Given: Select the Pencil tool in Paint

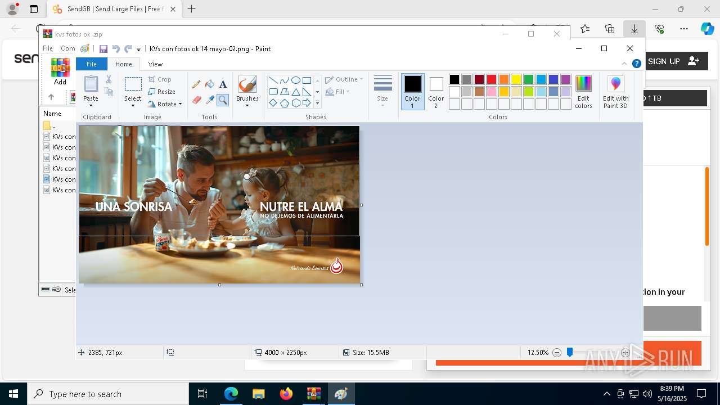Looking at the screenshot, I should click(x=196, y=84).
